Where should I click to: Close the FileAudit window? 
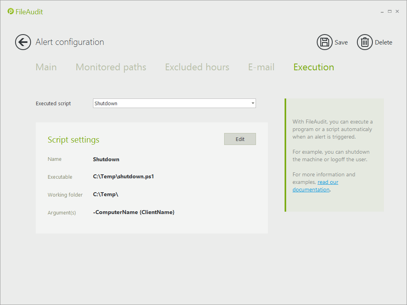click(x=397, y=12)
